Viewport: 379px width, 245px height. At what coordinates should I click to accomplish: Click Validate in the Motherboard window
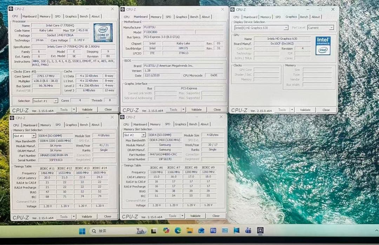(x=197, y=110)
